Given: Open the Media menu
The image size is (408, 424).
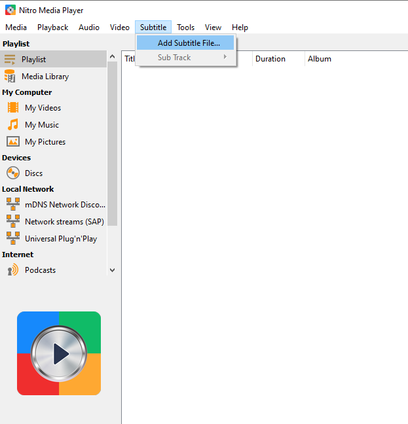Looking at the screenshot, I should [16, 27].
